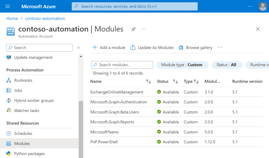
Task: Collapse the sidebar panel
Action: pos(78,48)
